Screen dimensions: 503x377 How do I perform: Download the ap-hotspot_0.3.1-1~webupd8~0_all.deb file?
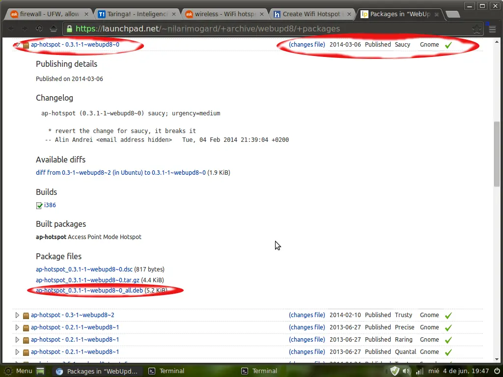(89, 291)
